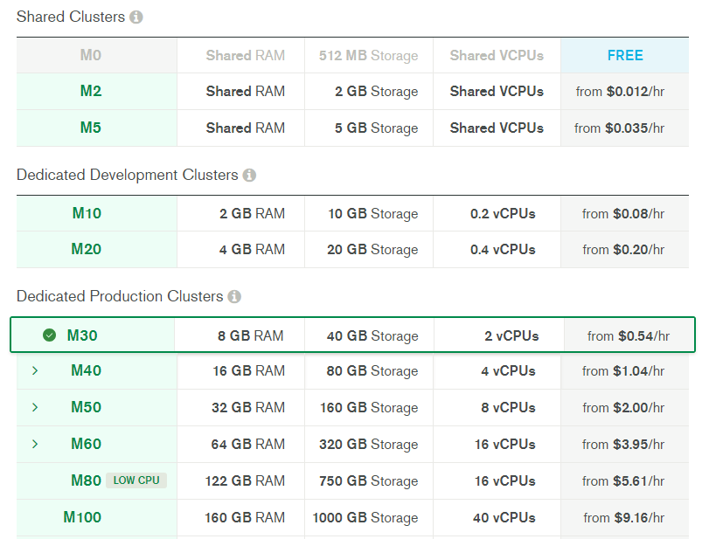
Task: Select the M0 free cluster tier
Action: coord(352,56)
